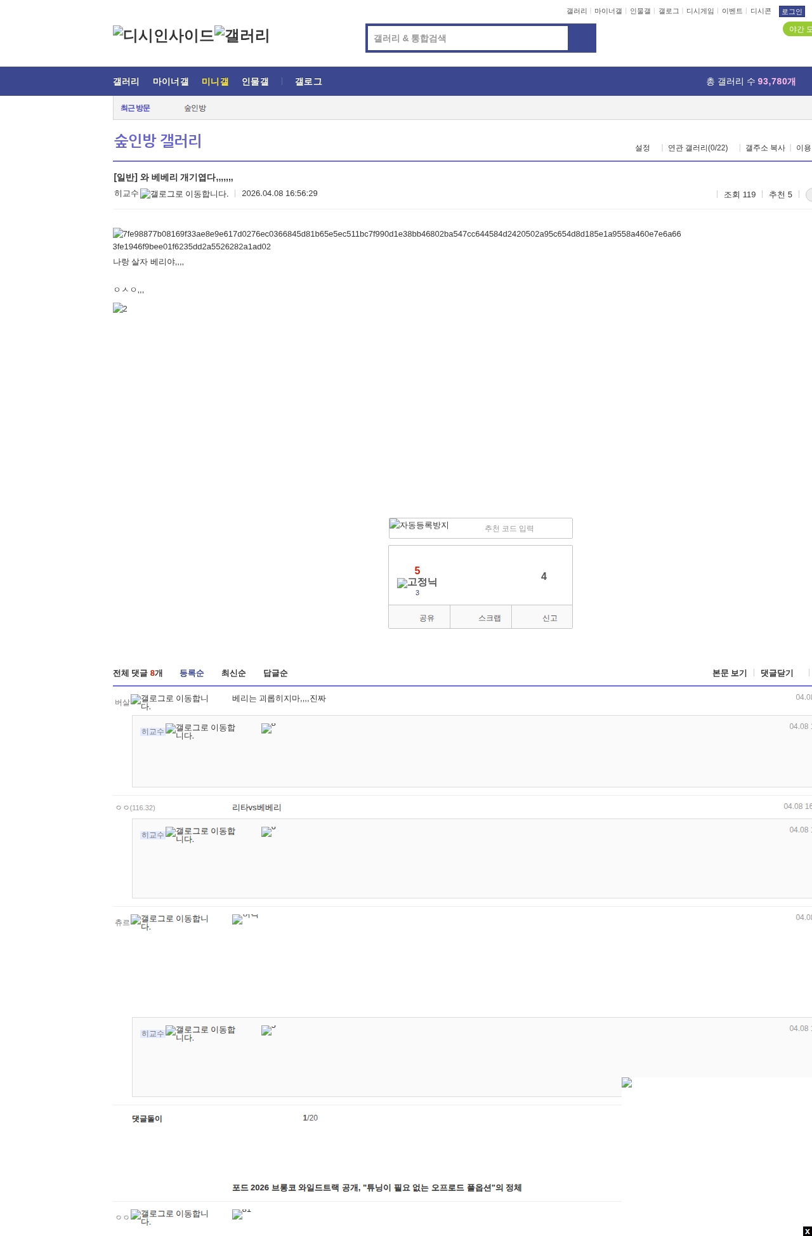
Task: Click the broken post image labeled 2
Action: [120, 308]
